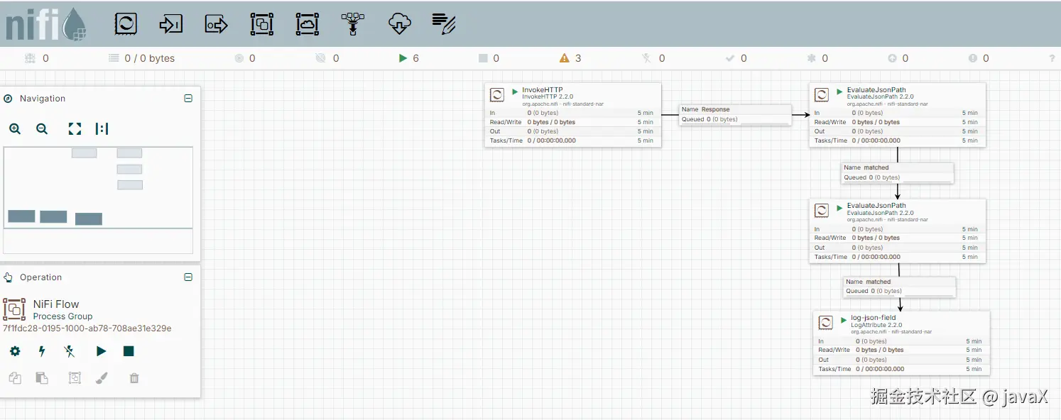Click the up-to-date checkmark status icon
1061x420 pixels.
(x=729, y=58)
